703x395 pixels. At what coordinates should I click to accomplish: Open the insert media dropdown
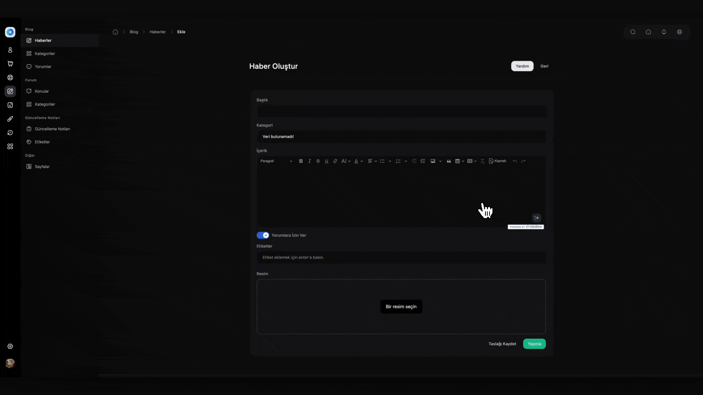[x=472, y=161]
